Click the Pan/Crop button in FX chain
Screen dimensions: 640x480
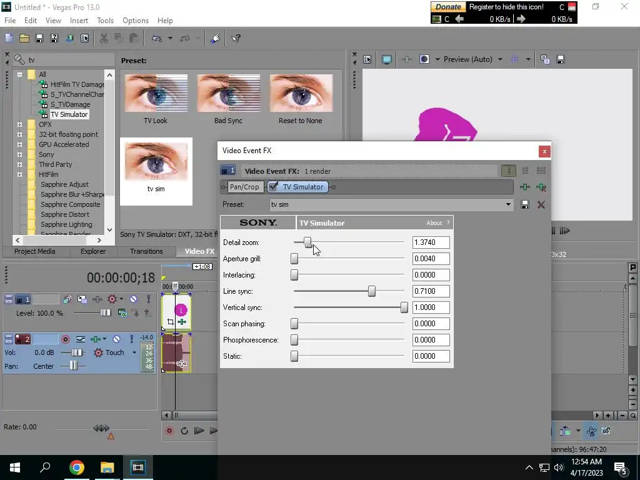[244, 187]
